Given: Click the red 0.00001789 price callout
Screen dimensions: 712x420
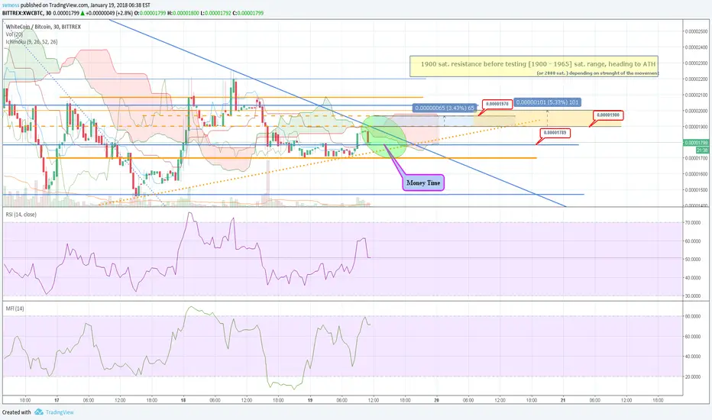Looking at the screenshot, I should [x=555, y=133].
